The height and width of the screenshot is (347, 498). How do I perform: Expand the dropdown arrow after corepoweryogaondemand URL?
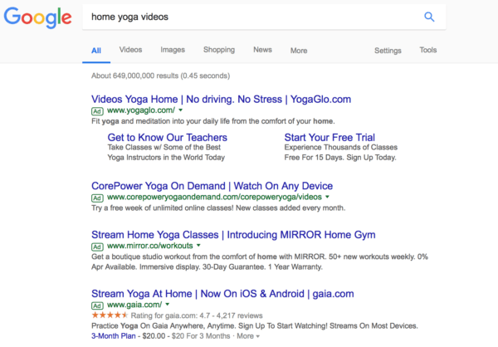point(327,197)
